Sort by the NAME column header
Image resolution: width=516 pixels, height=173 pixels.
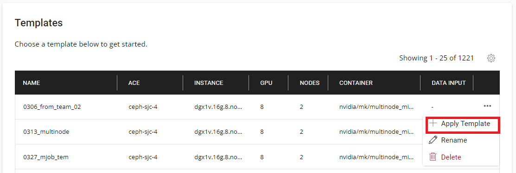32,83
